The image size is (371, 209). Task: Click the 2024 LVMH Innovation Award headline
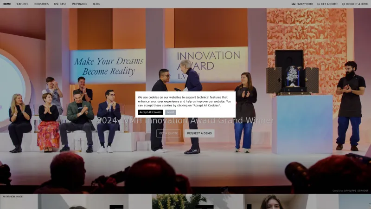click(185, 121)
